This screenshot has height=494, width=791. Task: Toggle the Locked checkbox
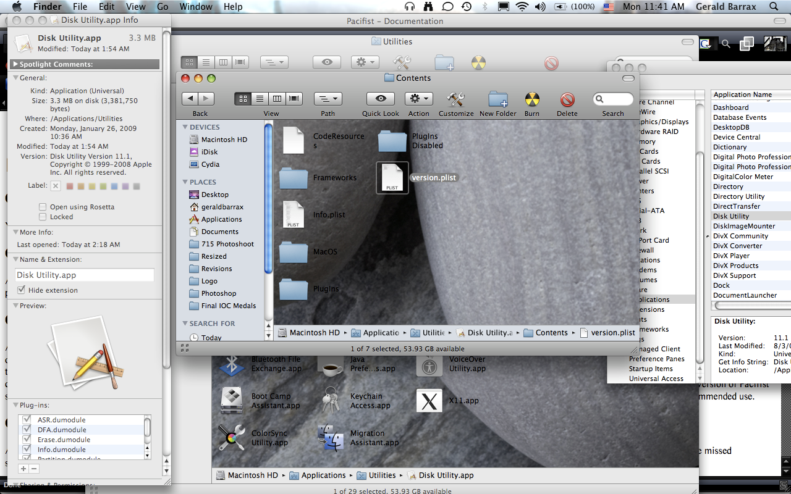[x=43, y=217]
